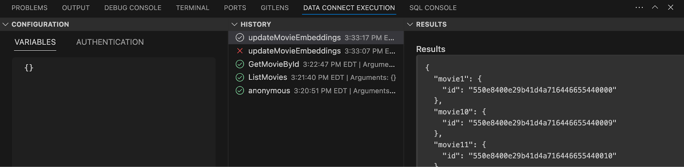
Task: Collapse the History section
Action: (234, 24)
